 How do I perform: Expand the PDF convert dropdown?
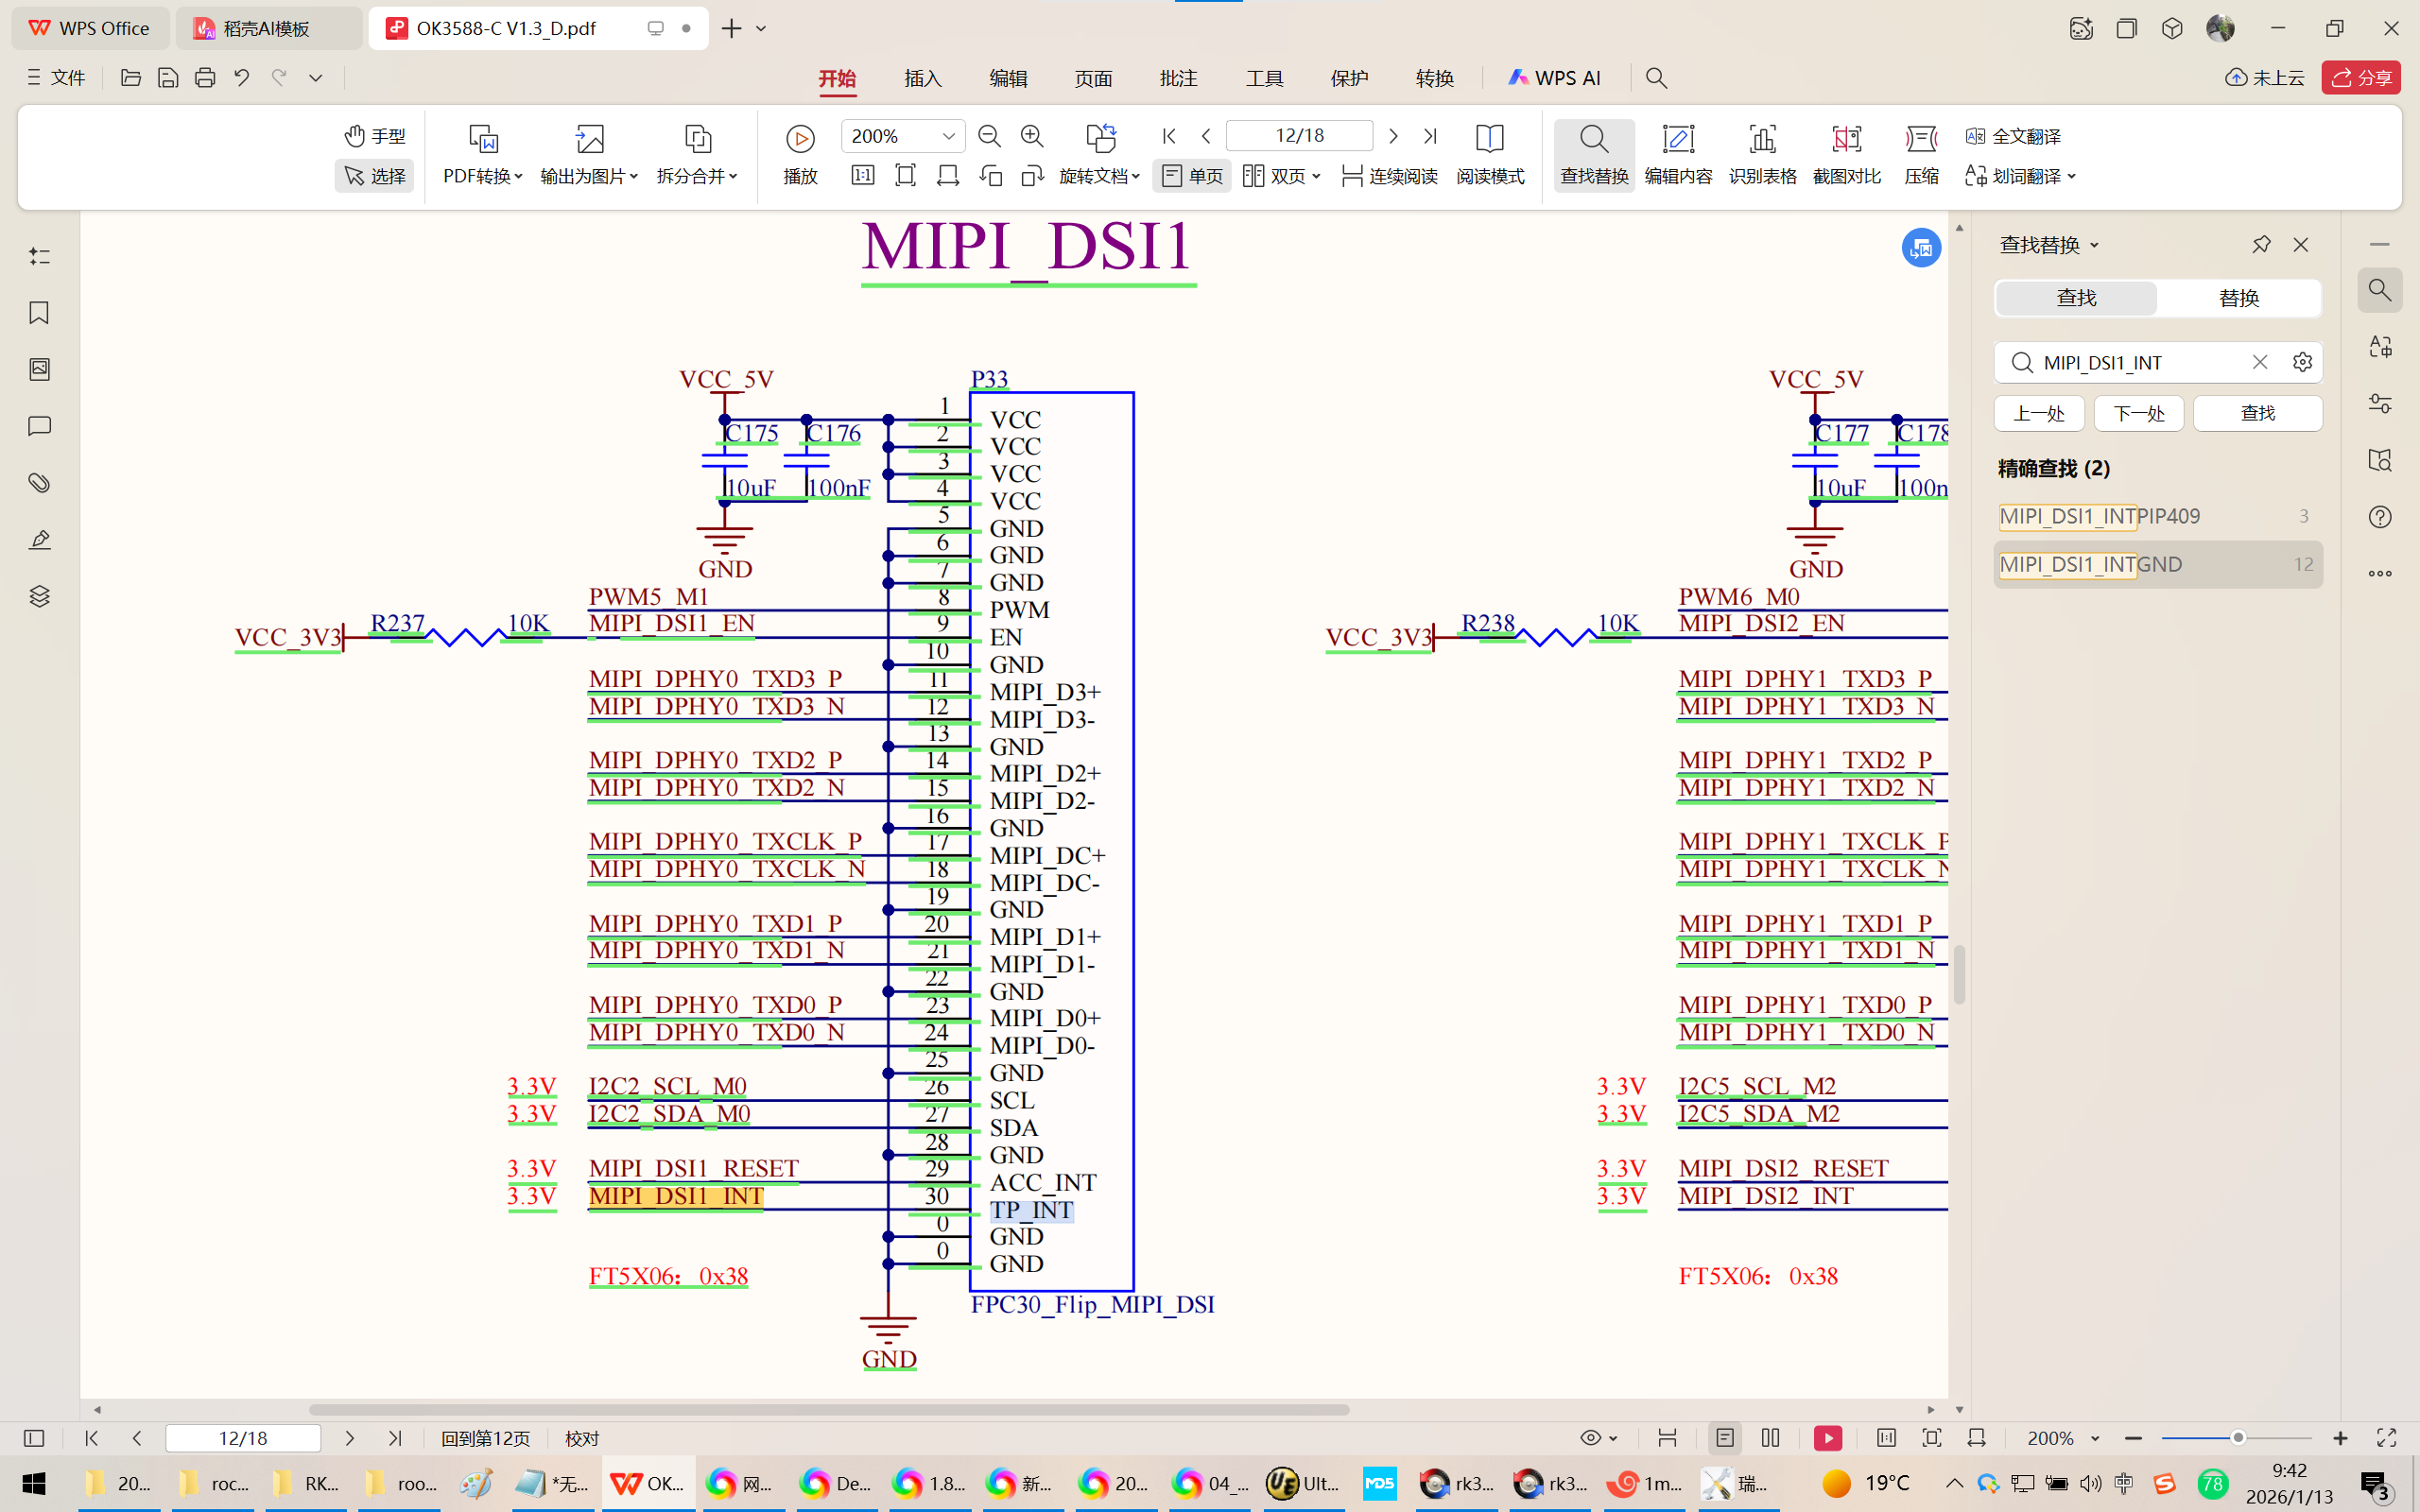[483, 176]
